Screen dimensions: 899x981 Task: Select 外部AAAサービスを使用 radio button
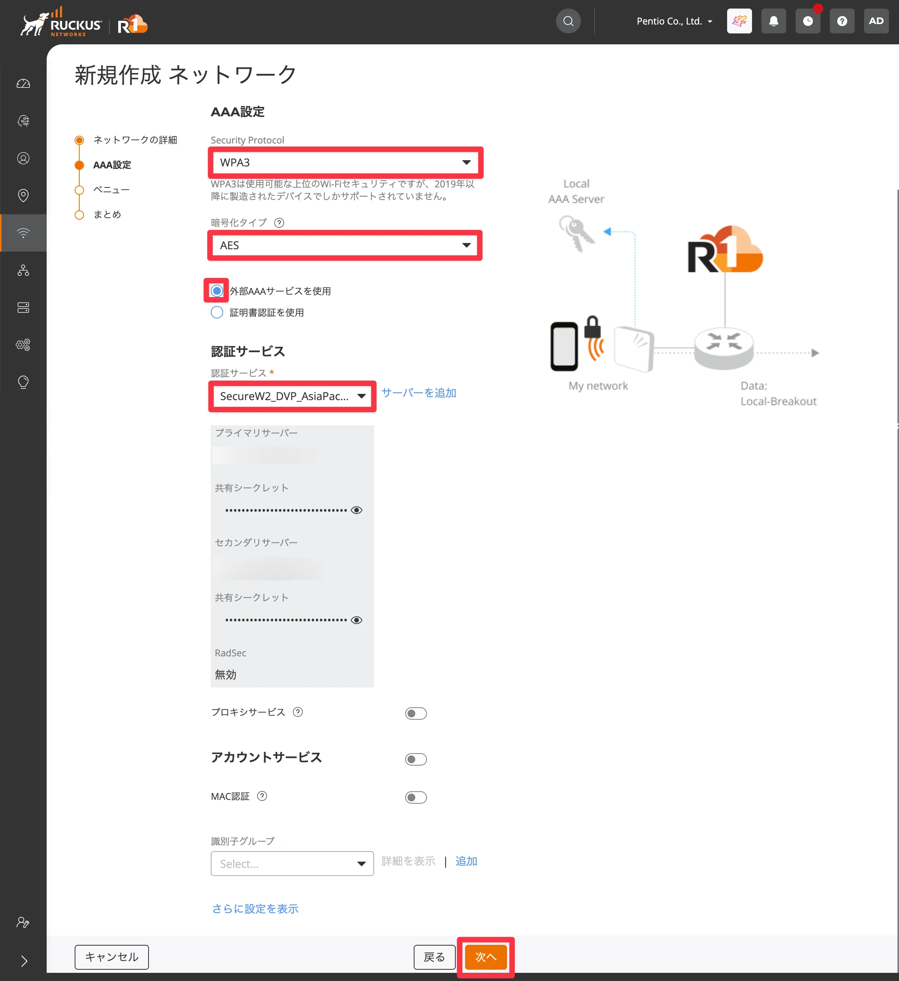[x=217, y=291]
